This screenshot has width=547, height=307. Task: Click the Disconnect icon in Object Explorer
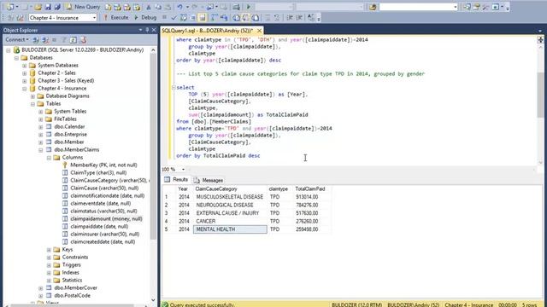tap(45, 40)
